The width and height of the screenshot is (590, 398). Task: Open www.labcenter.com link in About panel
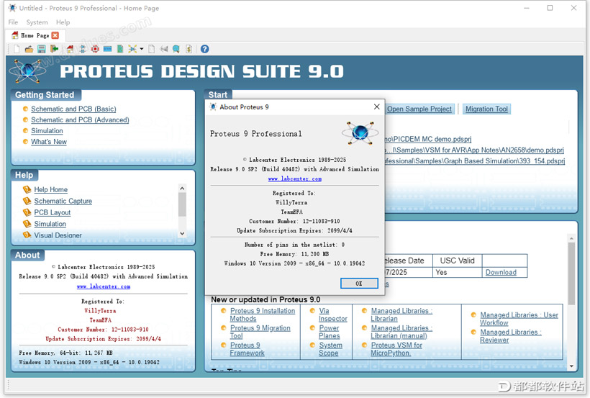click(x=104, y=286)
